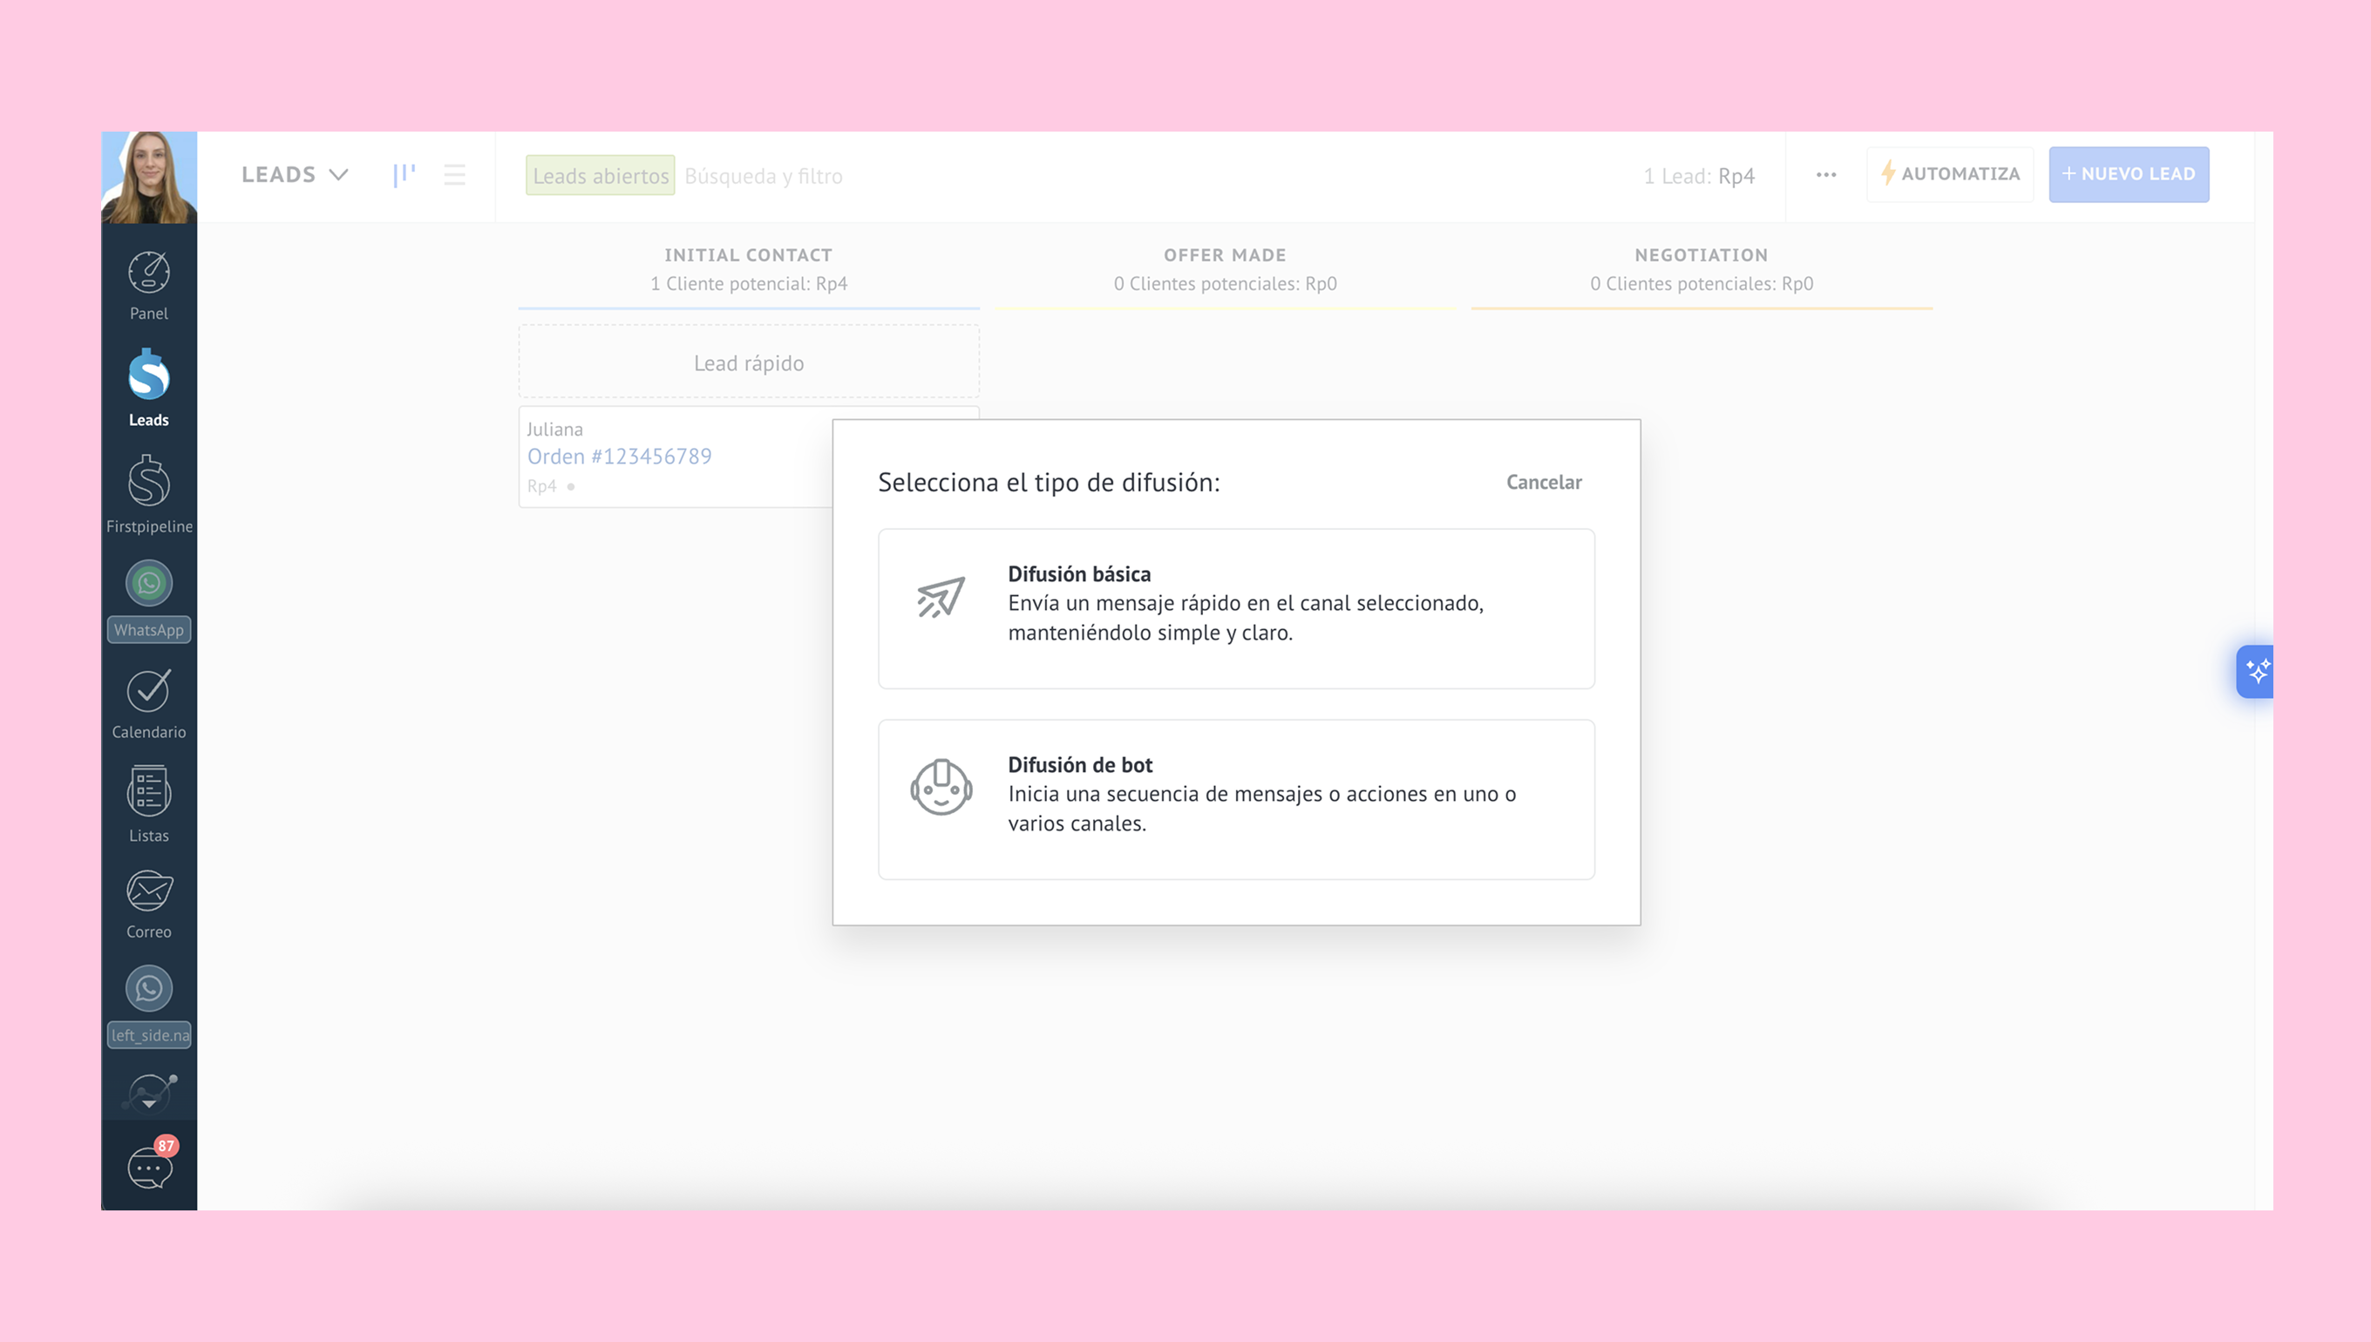Click the robot Difusión de bot icon

pyautogui.click(x=941, y=787)
